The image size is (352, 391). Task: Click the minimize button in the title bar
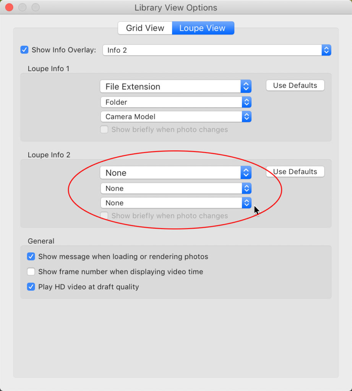click(x=22, y=7)
